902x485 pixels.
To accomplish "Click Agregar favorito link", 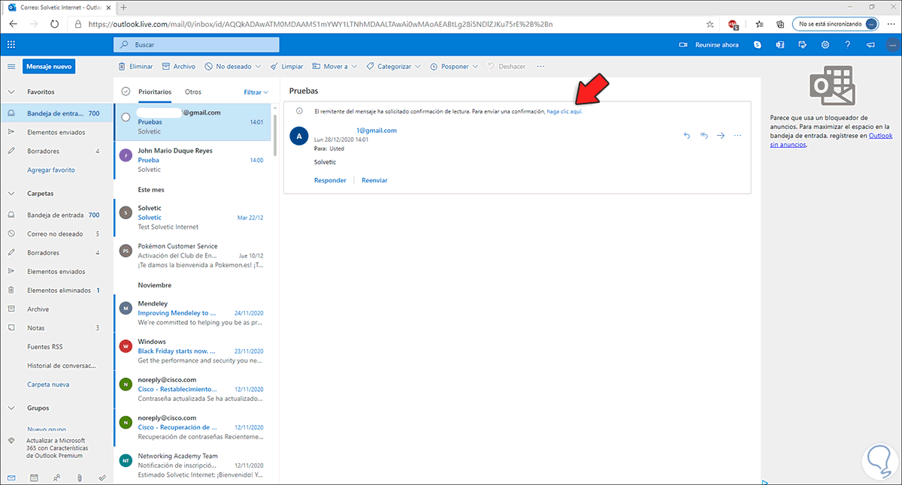I will point(51,170).
